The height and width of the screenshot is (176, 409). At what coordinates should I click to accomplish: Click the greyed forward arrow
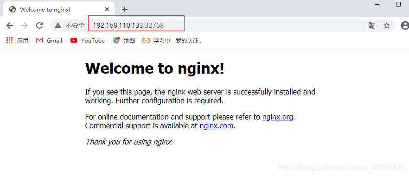pos(25,25)
